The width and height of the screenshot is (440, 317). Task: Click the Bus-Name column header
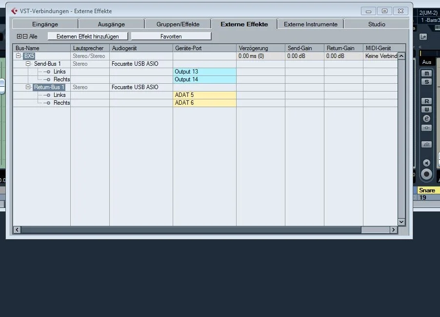pos(41,48)
